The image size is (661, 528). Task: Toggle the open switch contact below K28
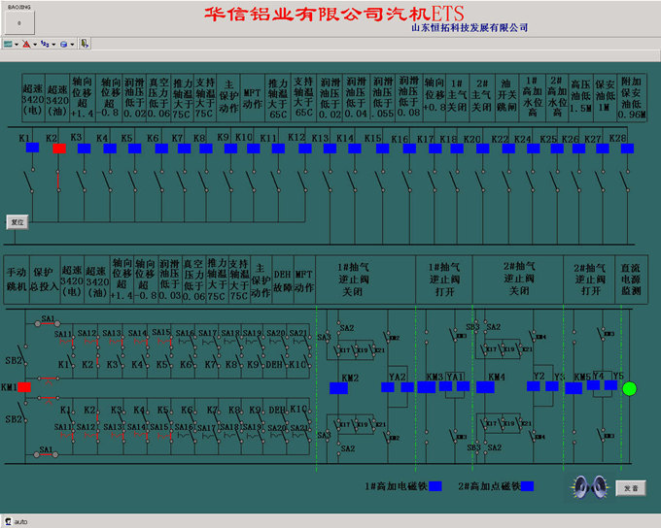coord(624,181)
